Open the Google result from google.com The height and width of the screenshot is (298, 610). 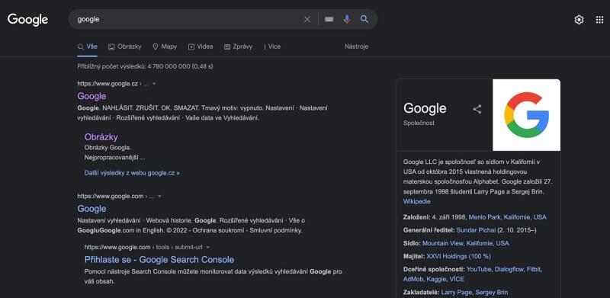click(x=91, y=209)
